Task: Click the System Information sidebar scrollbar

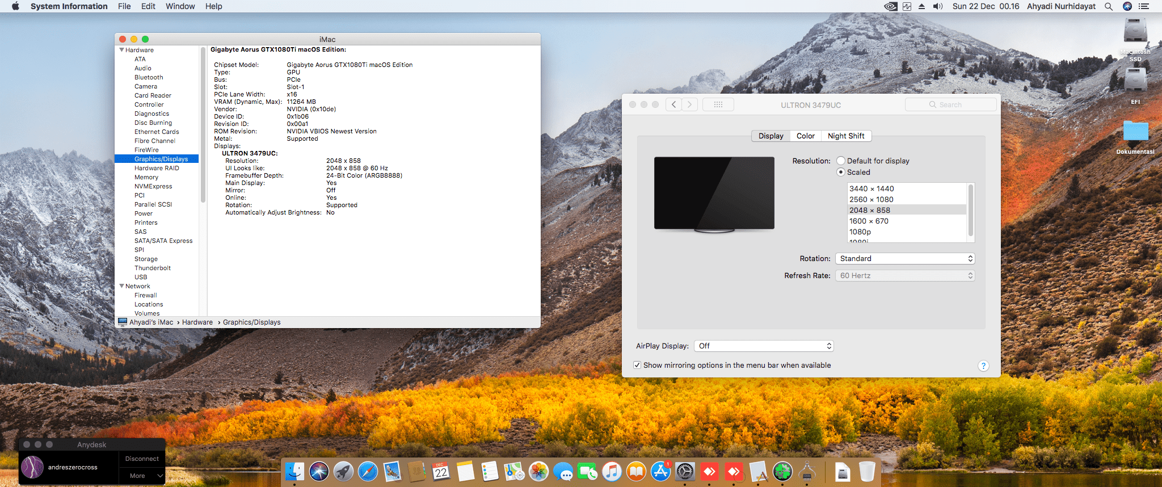Action: [x=203, y=125]
